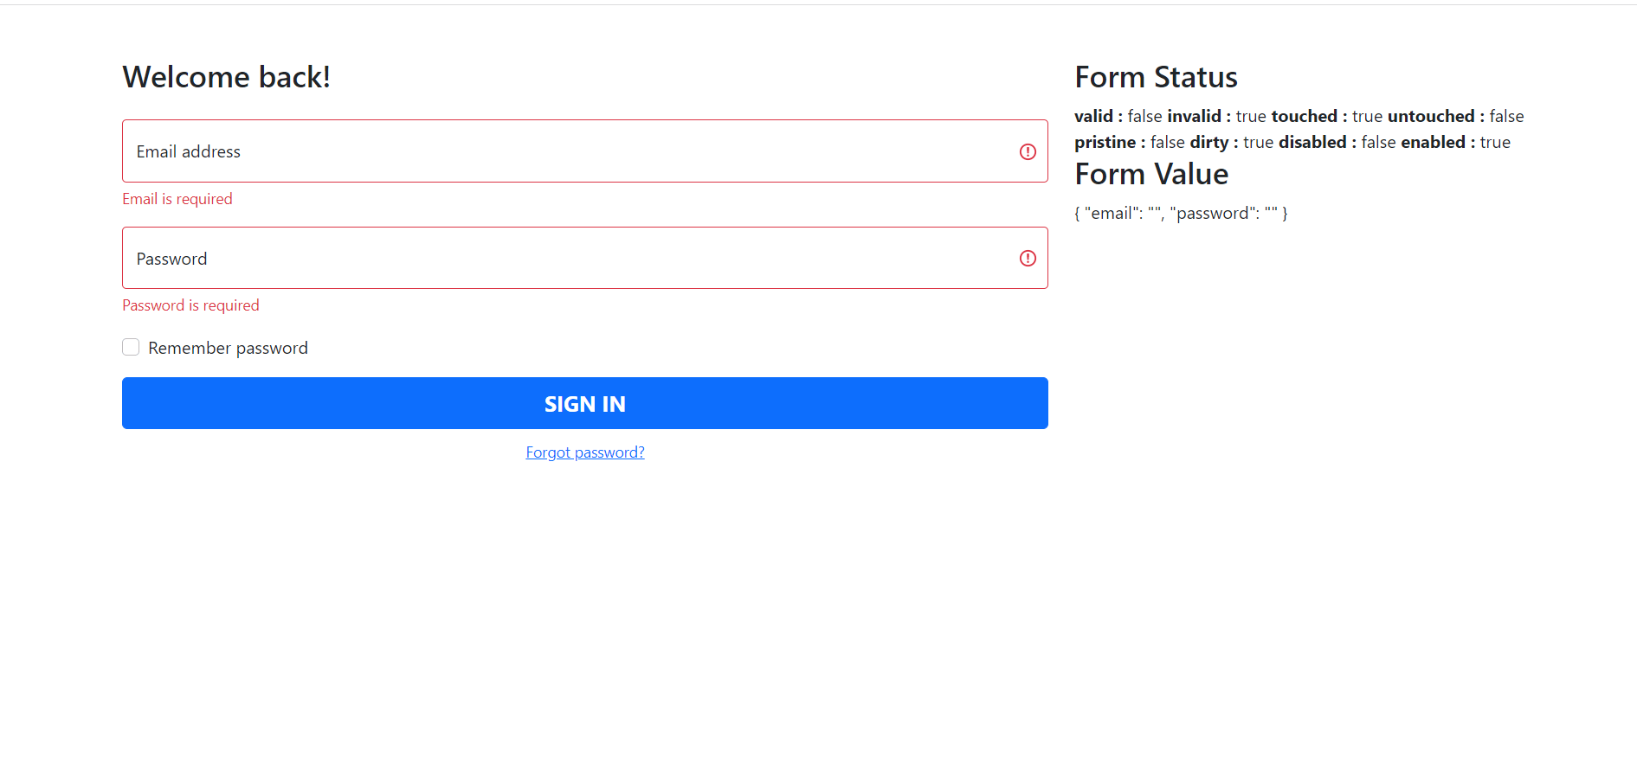This screenshot has height=776, width=1637.
Task: Click the Form Status heading
Action: (1156, 77)
